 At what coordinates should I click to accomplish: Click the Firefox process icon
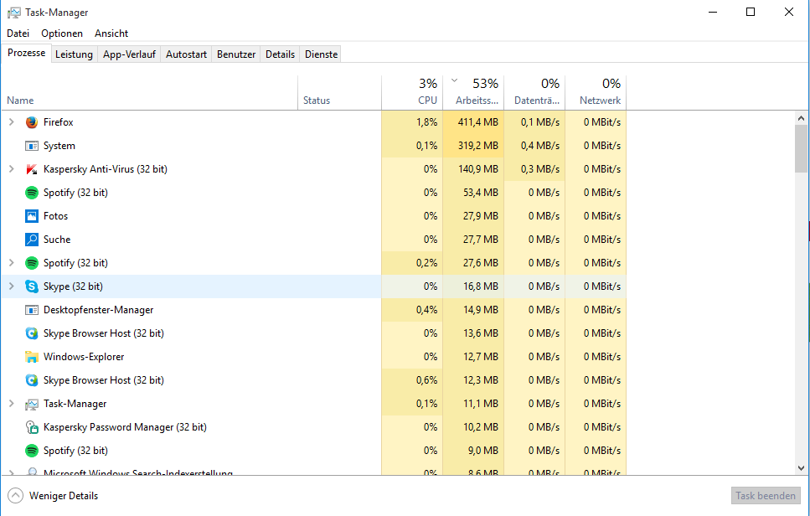click(x=32, y=122)
